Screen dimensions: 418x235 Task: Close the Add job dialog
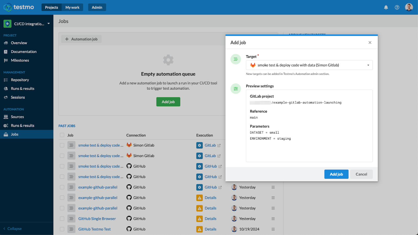[x=370, y=43]
